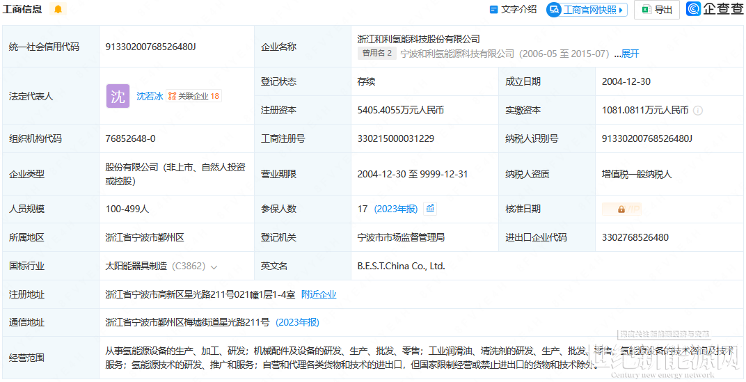The height and width of the screenshot is (382, 746).
Task: Click the purple 沈 avatar icon
Action: [118, 96]
